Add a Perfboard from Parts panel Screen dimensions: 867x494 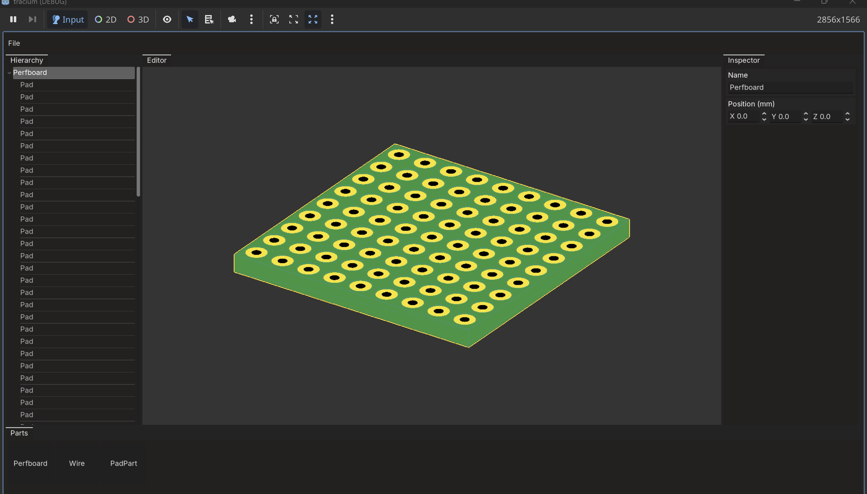coord(30,463)
